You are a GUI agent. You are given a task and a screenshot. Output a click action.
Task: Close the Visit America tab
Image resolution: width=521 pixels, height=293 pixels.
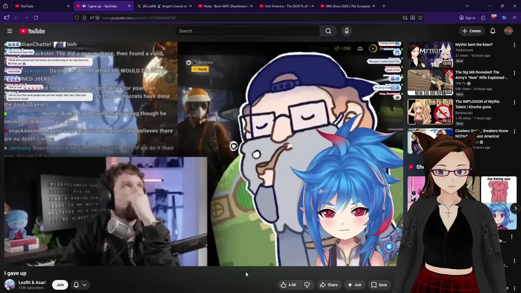[x=313, y=6]
